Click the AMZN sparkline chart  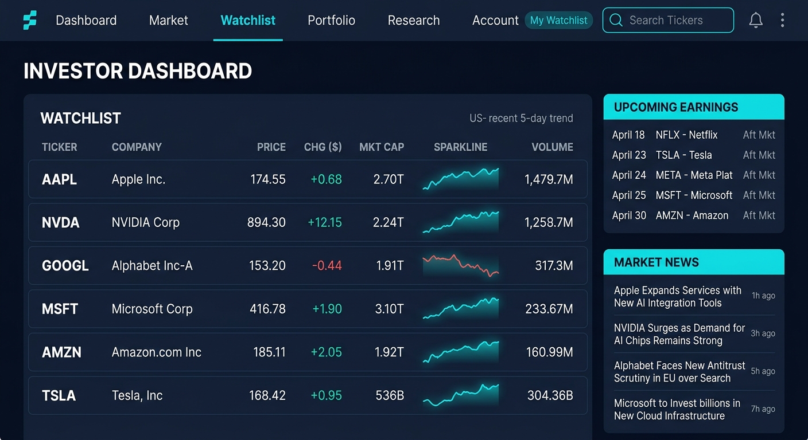pyautogui.click(x=461, y=352)
